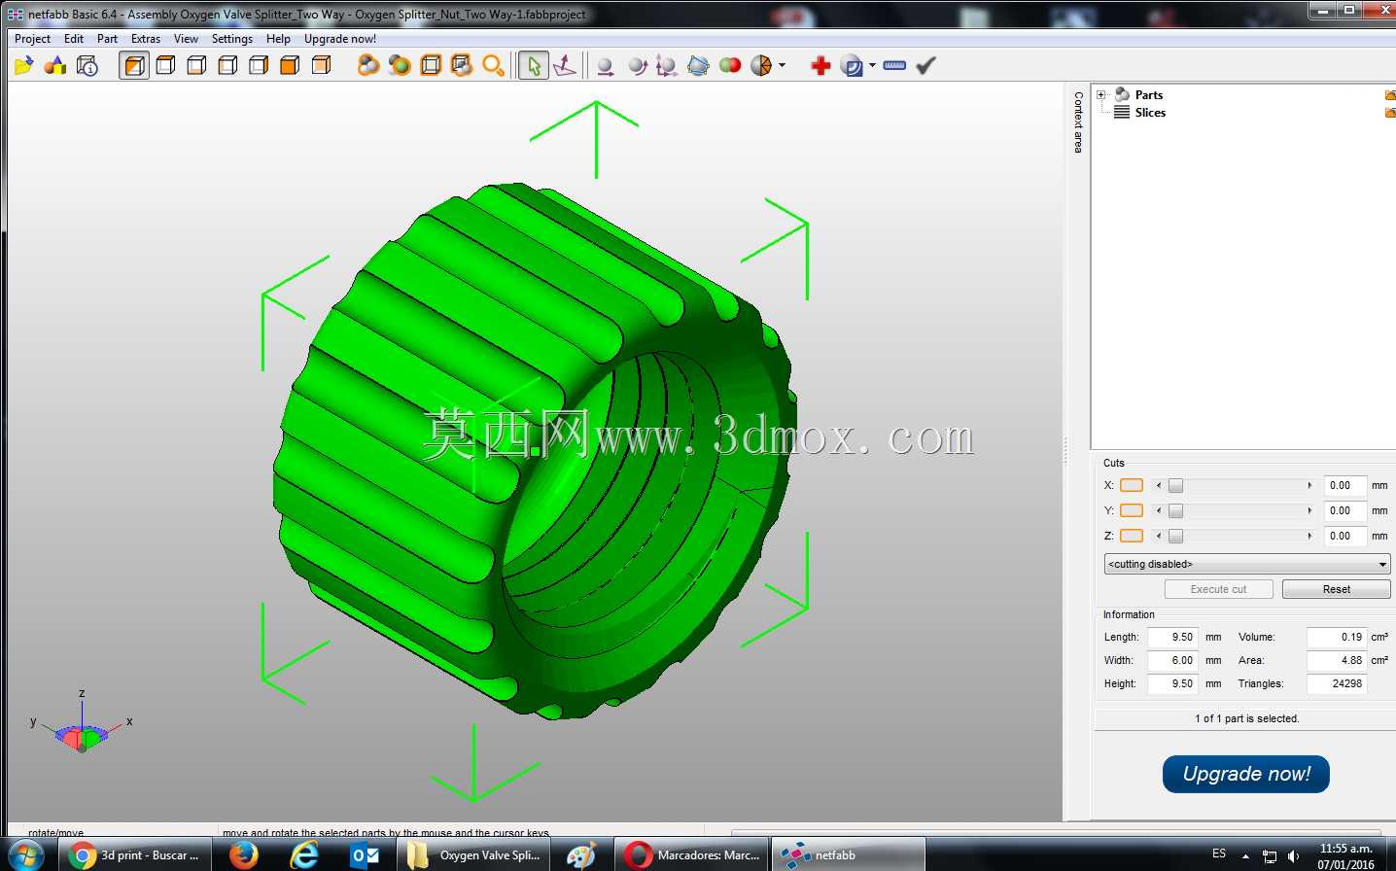Click the red green mesh compare icon
Viewport: 1396px width, 871px height.
tap(730, 66)
